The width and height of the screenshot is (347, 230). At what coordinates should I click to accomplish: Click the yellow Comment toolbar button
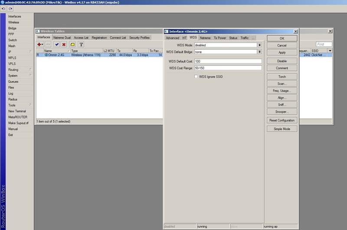[72, 45]
